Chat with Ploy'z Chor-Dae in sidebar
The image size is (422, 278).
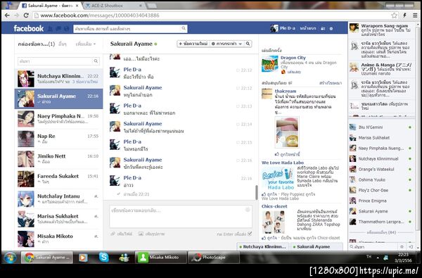[381, 190]
